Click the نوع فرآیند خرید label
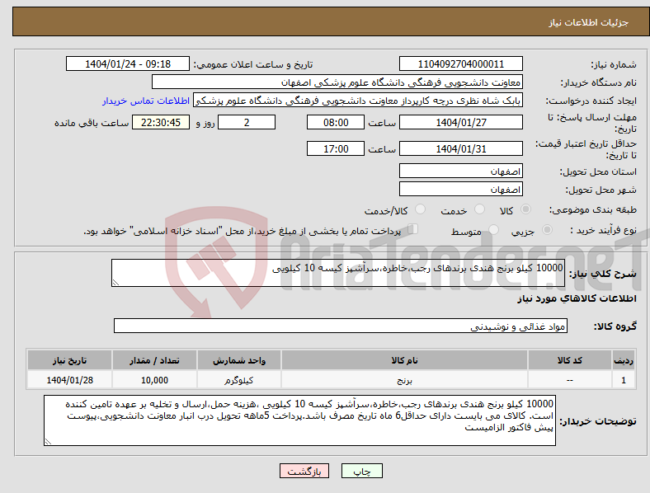650x493 pixels. pyautogui.click(x=603, y=230)
